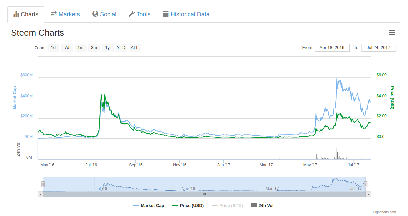Open the Historical Data tab
Image resolution: width=408 pixels, height=216 pixels.
click(x=186, y=14)
